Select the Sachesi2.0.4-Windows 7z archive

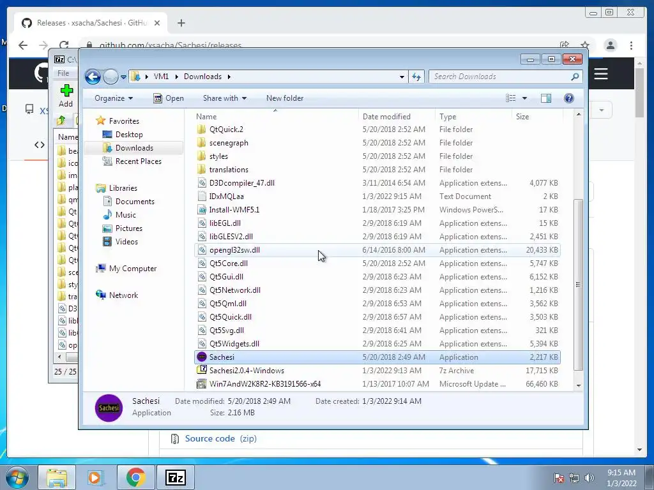(377, 371)
